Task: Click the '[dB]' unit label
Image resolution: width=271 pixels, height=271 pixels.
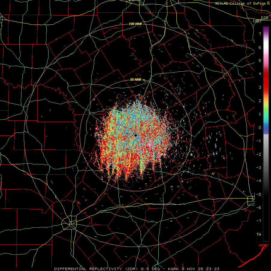Action: tap(257, 21)
